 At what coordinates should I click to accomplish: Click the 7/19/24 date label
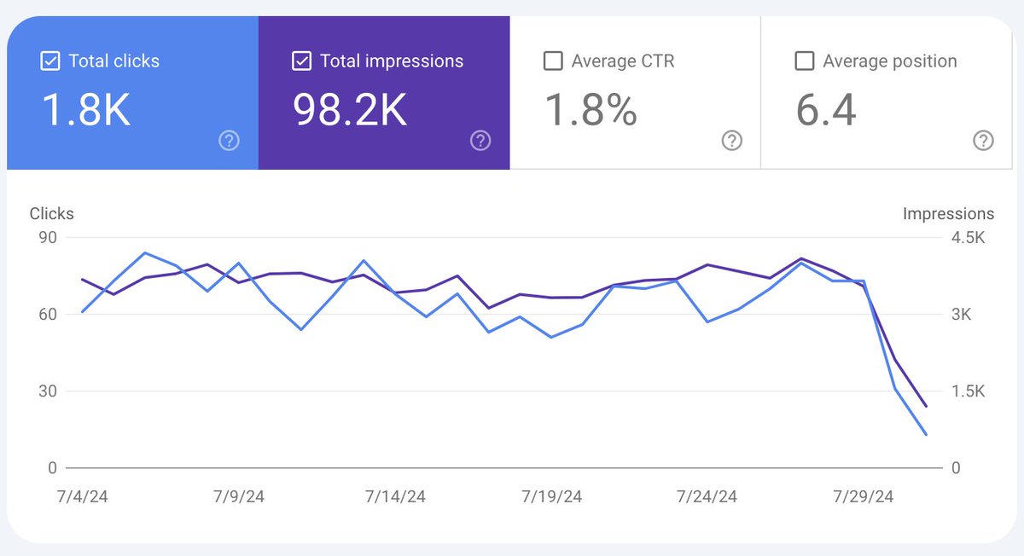click(x=552, y=497)
